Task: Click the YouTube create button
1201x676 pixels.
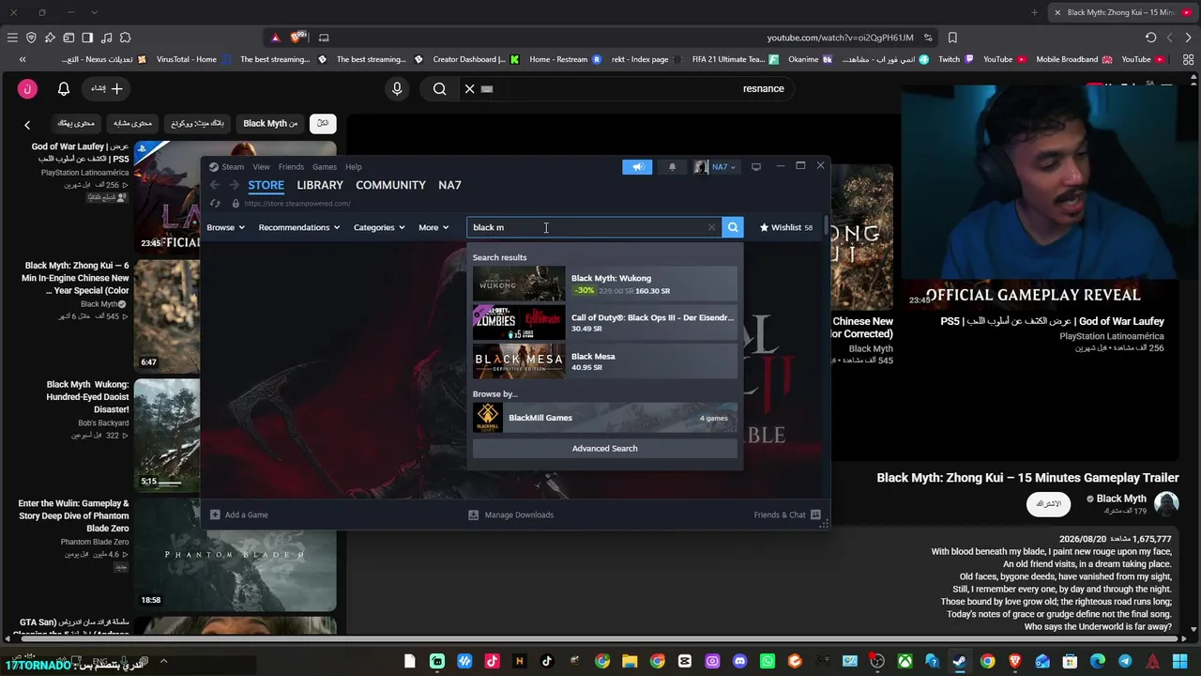Action: point(107,88)
